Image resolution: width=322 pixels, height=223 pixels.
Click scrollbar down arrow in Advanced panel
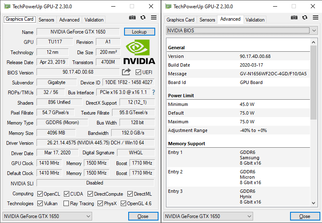[x=313, y=203]
